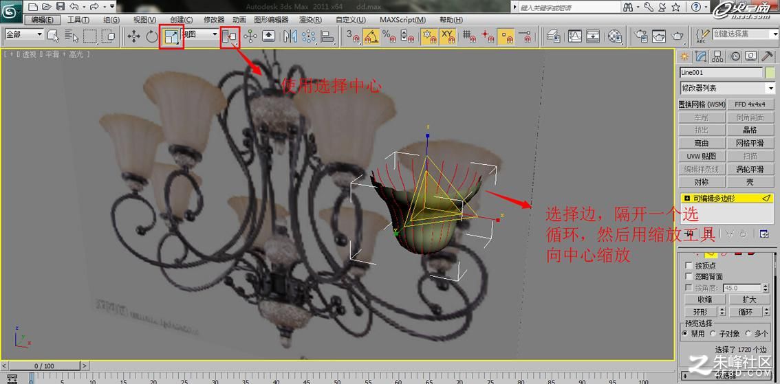780x384 pixels.
Task: Open the Help question mark dropdown arrow
Action: click(x=706, y=7)
